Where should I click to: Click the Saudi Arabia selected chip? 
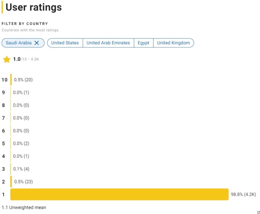pyautogui.click(x=18, y=43)
